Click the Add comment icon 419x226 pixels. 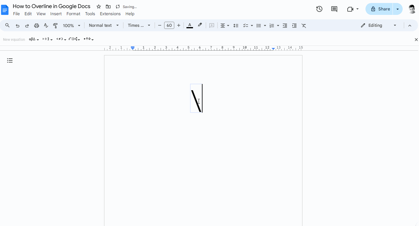[x=211, y=25]
